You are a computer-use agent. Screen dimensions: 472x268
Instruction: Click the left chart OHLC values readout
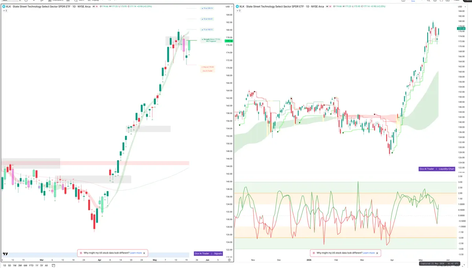click(125, 7)
